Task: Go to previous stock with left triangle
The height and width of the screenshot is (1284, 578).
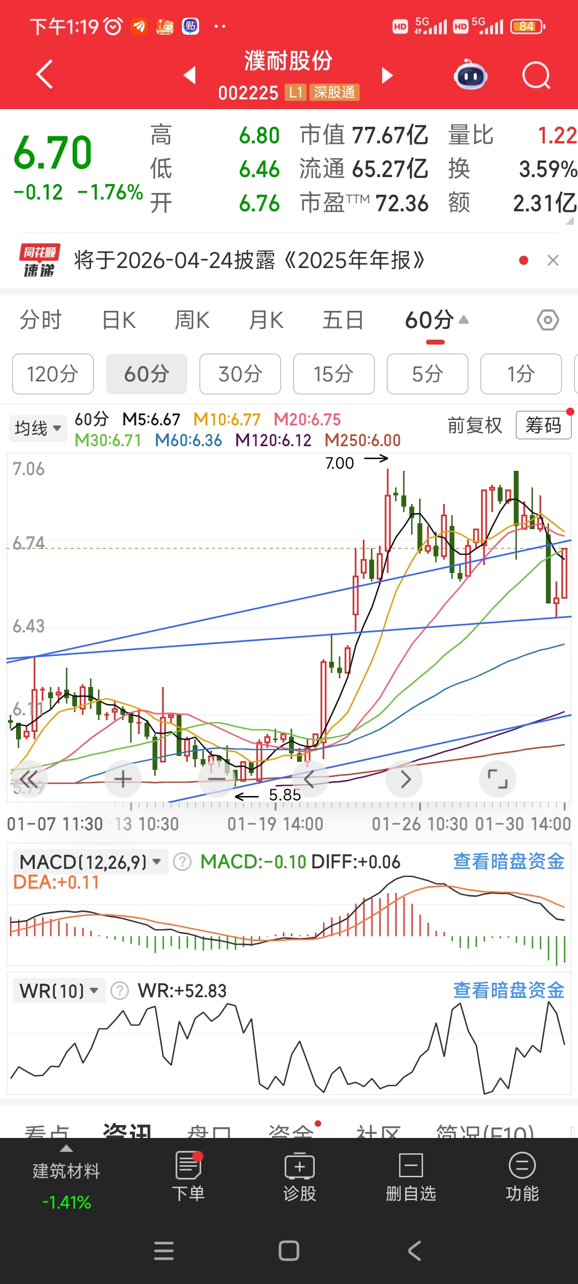Action: [189, 75]
